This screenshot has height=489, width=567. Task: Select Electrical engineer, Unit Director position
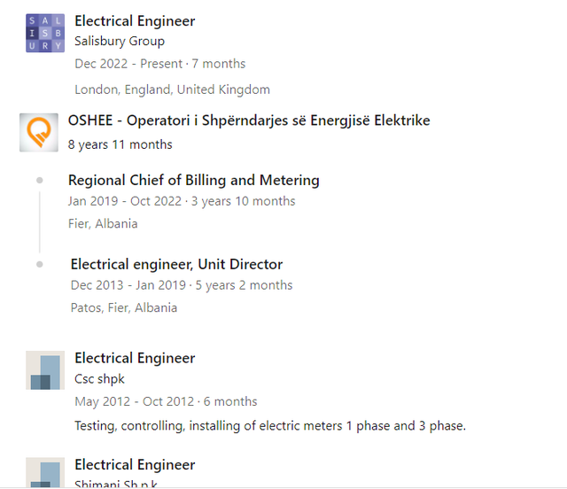176,264
